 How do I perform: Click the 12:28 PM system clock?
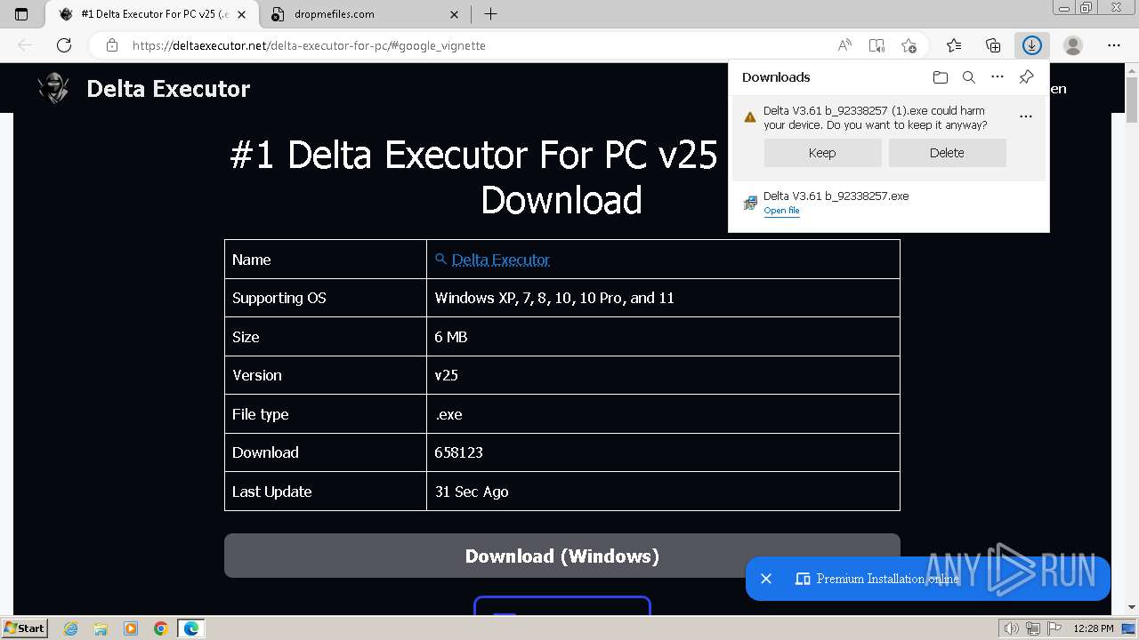point(1094,628)
